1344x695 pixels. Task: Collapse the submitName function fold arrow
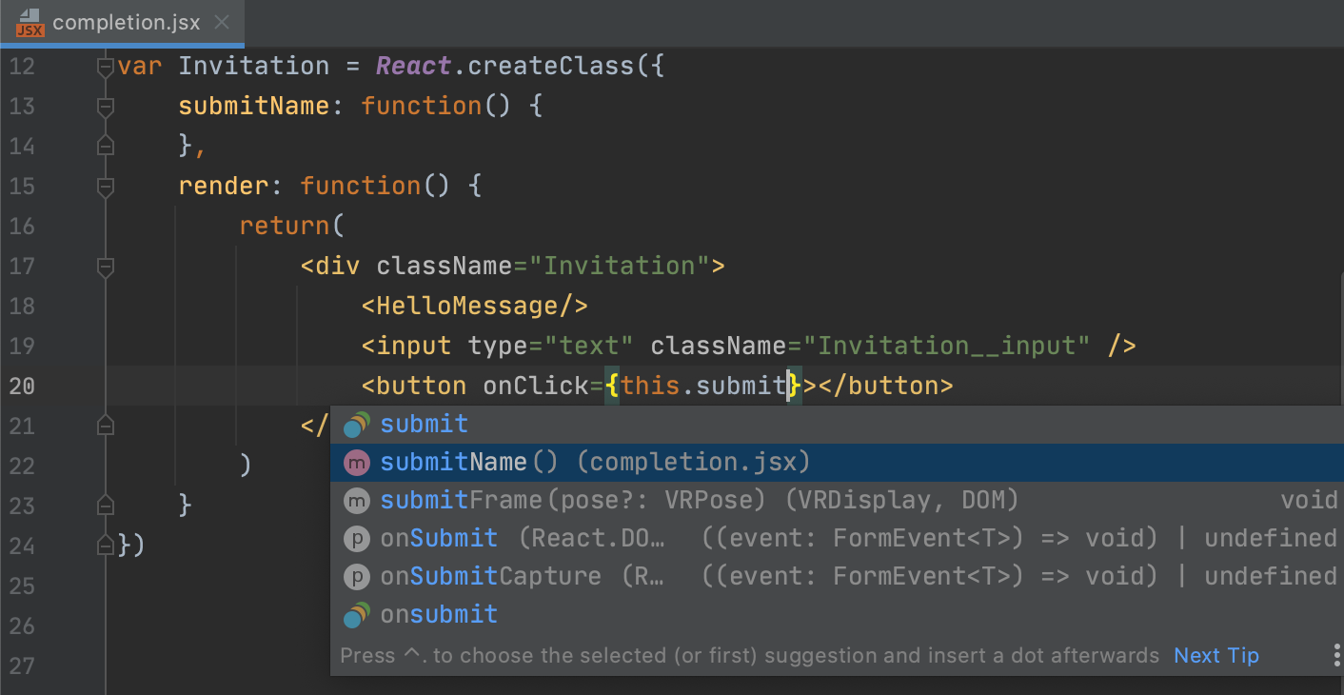pos(105,106)
